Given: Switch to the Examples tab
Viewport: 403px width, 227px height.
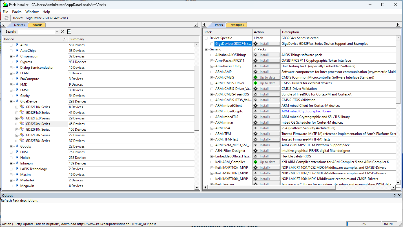Looking at the screenshot, I should click(x=237, y=25).
